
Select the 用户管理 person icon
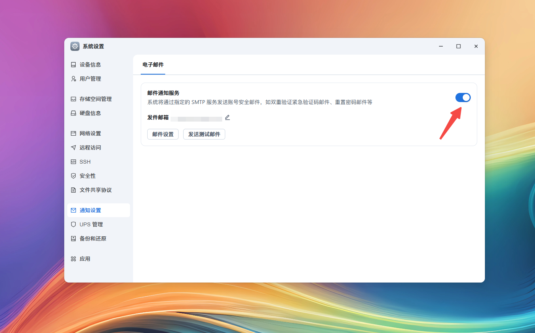73,78
